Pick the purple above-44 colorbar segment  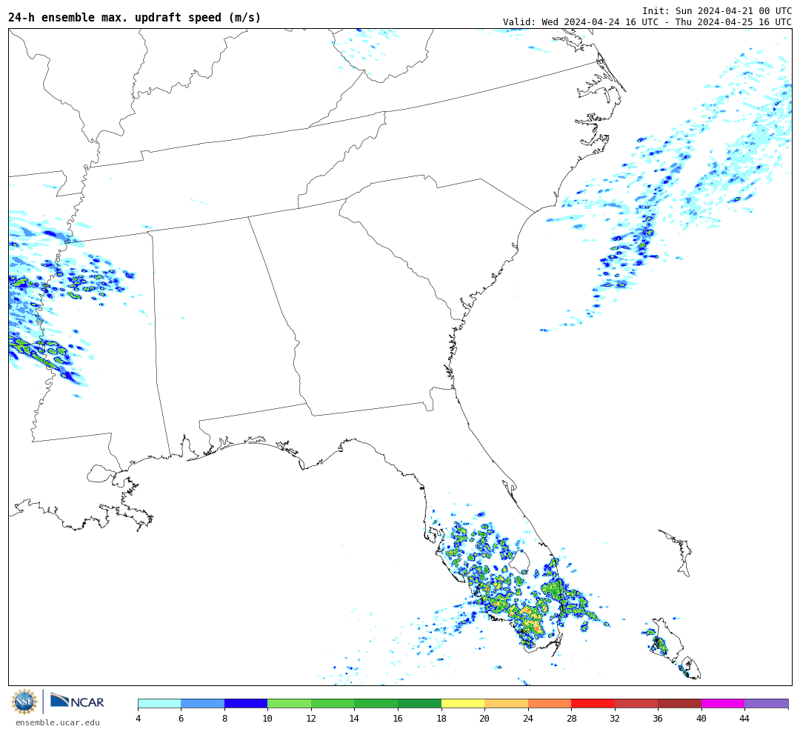(767, 703)
